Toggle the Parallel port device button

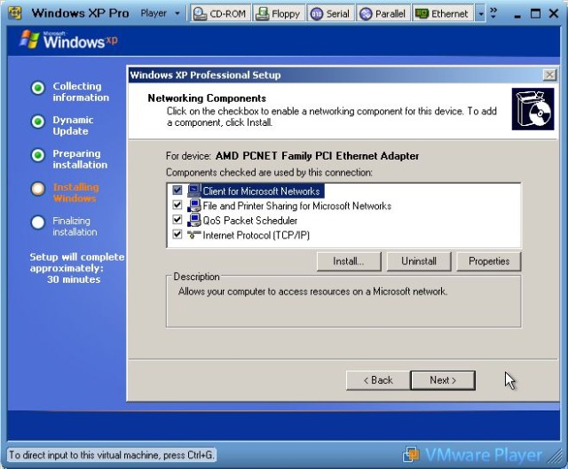pyautogui.click(x=383, y=14)
